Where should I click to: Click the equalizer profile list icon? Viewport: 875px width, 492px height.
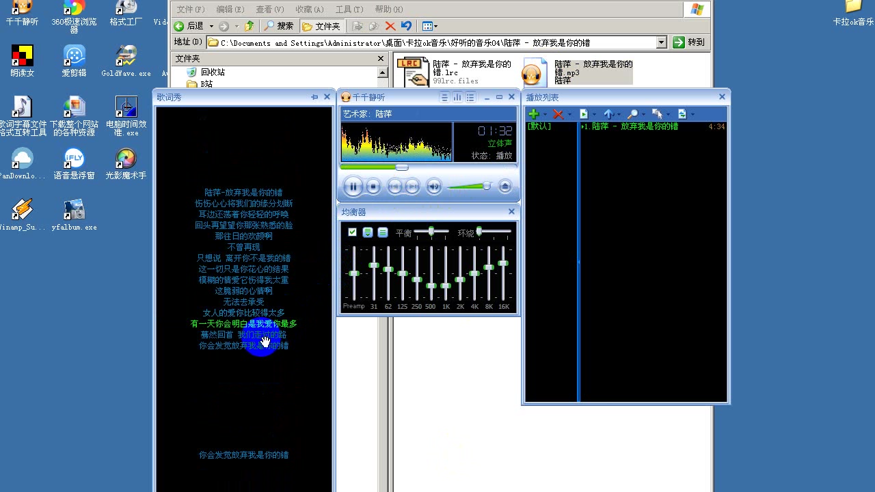pyautogui.click(x=383, y=232)
